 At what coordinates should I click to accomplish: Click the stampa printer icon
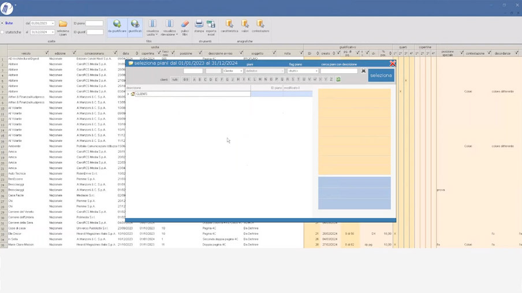point(199,24)
